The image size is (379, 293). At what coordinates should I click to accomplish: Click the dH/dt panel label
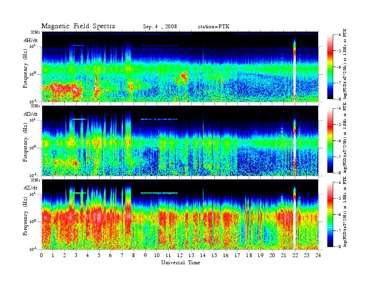coord(31,41)
